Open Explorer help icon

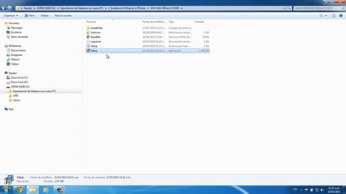[x=341, y=16]
